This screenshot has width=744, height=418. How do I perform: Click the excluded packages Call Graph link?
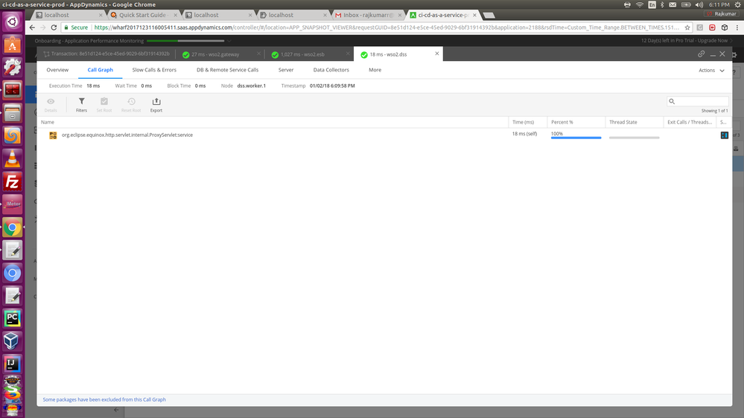tap(104, 399)
